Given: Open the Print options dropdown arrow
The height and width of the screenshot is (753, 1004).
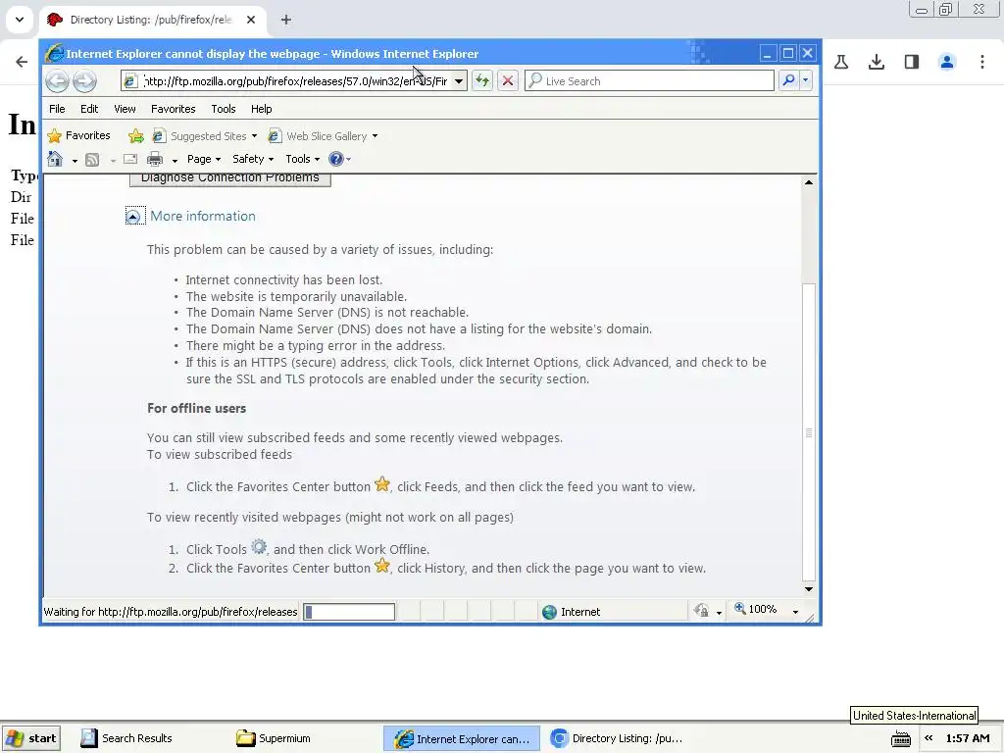Looking at the screenshot, I should coord(175,160).
